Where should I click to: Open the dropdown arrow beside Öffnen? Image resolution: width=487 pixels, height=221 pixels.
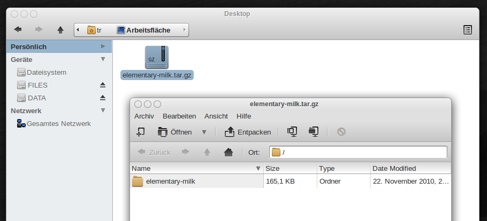[x=204, y=132]
